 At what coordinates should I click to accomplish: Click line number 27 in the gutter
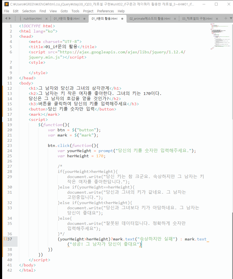[10, 166]
